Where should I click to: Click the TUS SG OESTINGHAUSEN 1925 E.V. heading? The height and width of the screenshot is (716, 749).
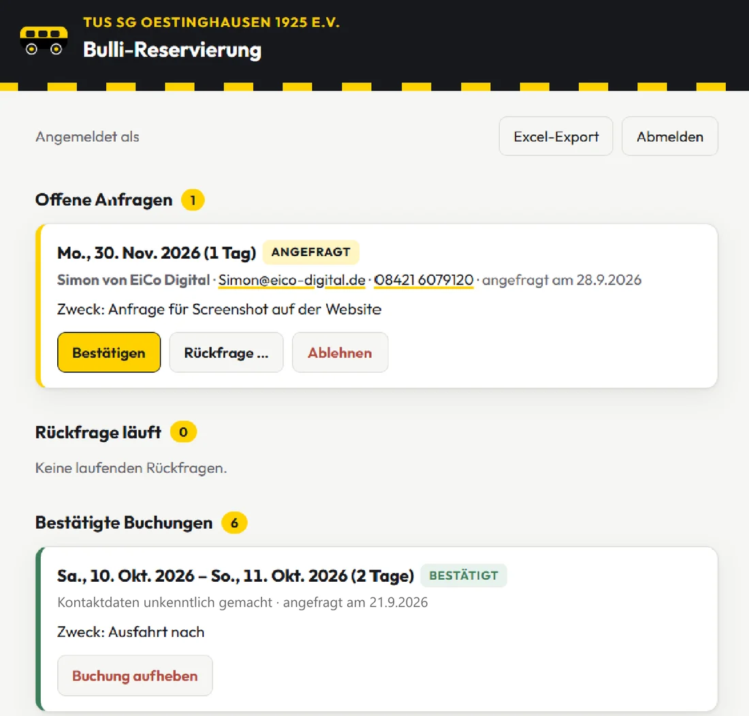click(x=211, y=22)
